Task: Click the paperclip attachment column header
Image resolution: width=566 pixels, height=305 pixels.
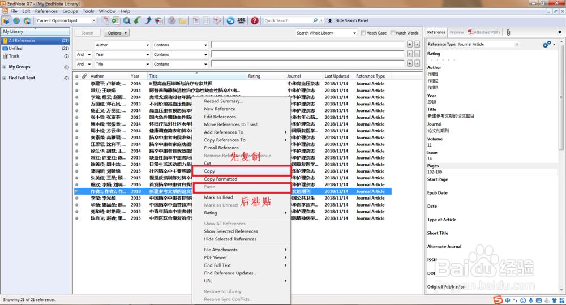Action: 84,76
